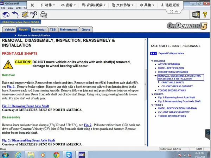The image size is (211, 158).
Task: Open the Fig. 1 link in Removal paragraph
Action: point(11,87)
